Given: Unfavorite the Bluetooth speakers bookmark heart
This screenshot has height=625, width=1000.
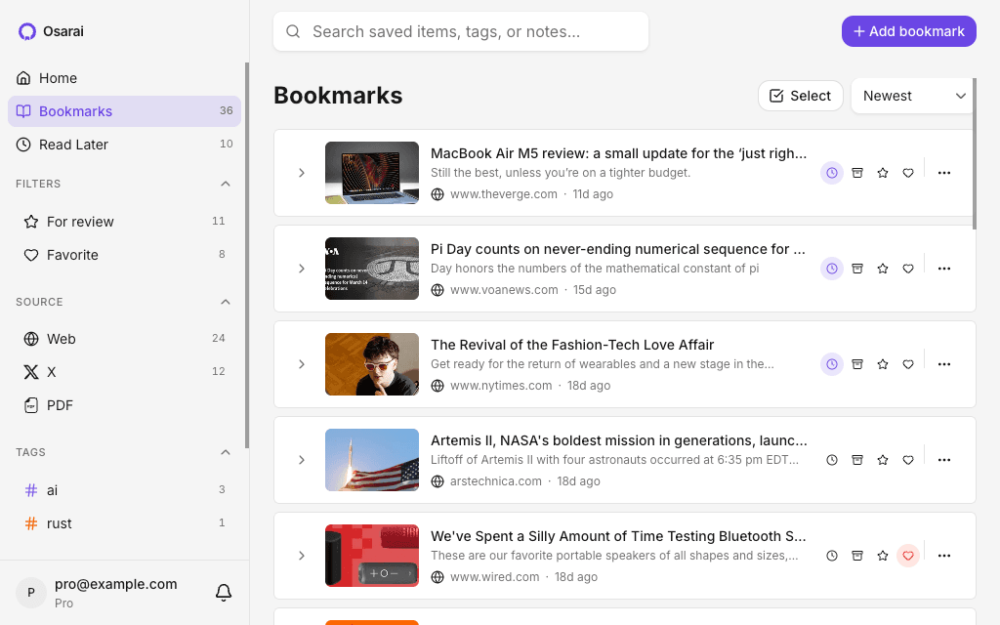Looking at the screenshot, I should (x=908, y=556).
